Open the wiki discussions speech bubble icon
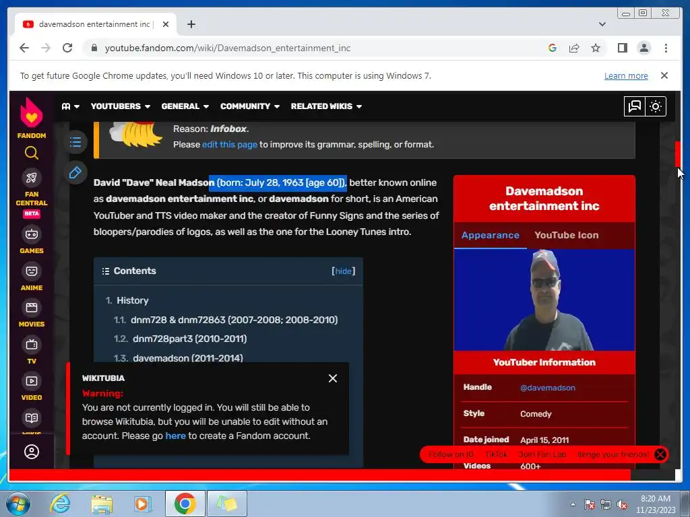The image size is (690, 517). (x=635, y=106)
